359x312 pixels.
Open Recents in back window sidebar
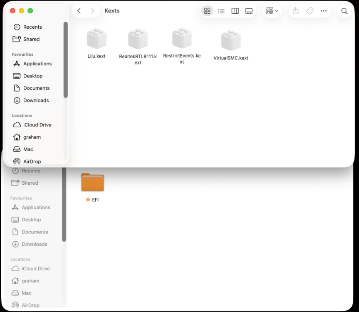(31, 171)
